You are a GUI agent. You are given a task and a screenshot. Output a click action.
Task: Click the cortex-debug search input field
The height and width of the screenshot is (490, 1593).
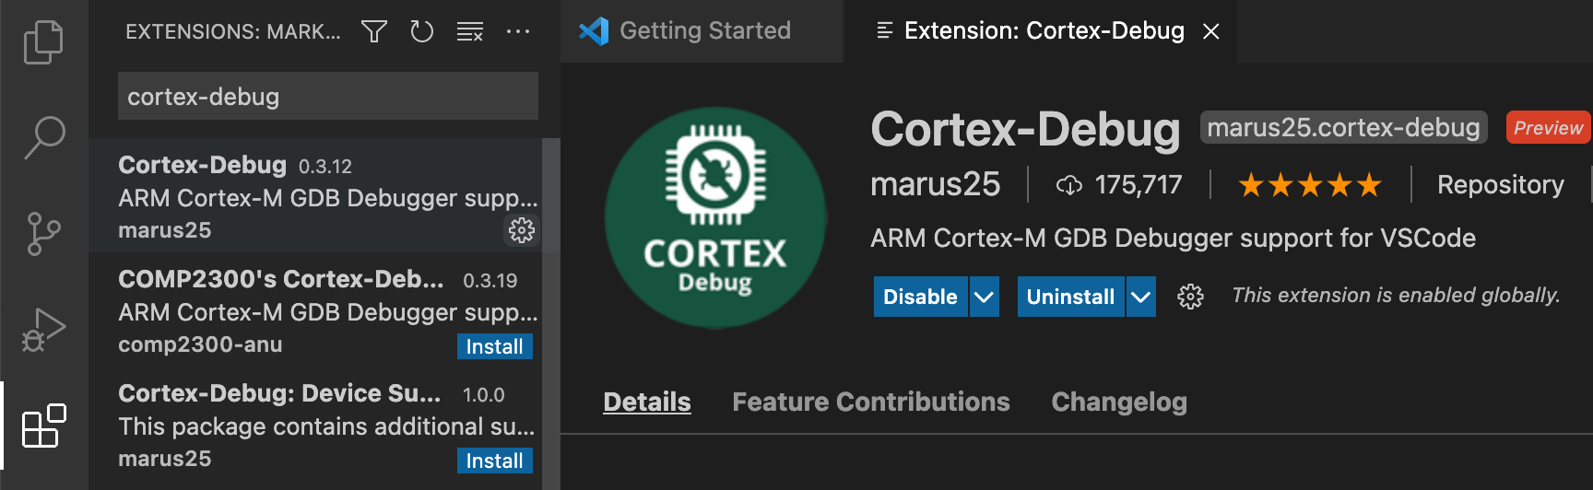(327, 97)
